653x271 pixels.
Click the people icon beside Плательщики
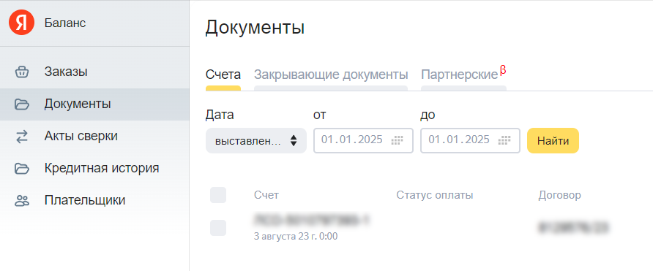click(x=22, y=201)
